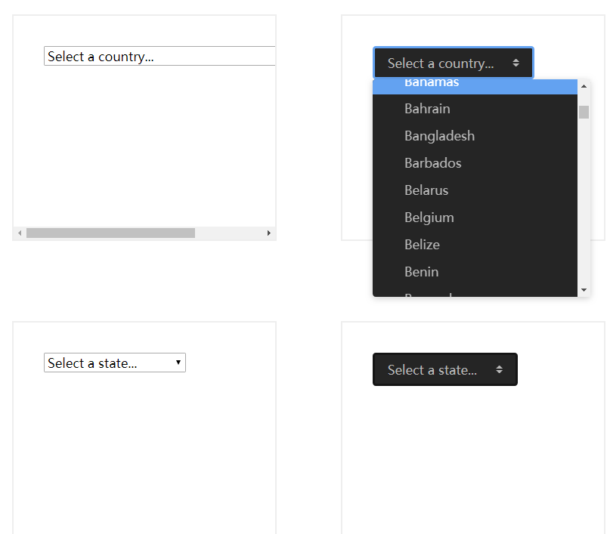This screenshot has height=534, width=610.
Task: Select Benin from the country list
Action: [475, 272]
